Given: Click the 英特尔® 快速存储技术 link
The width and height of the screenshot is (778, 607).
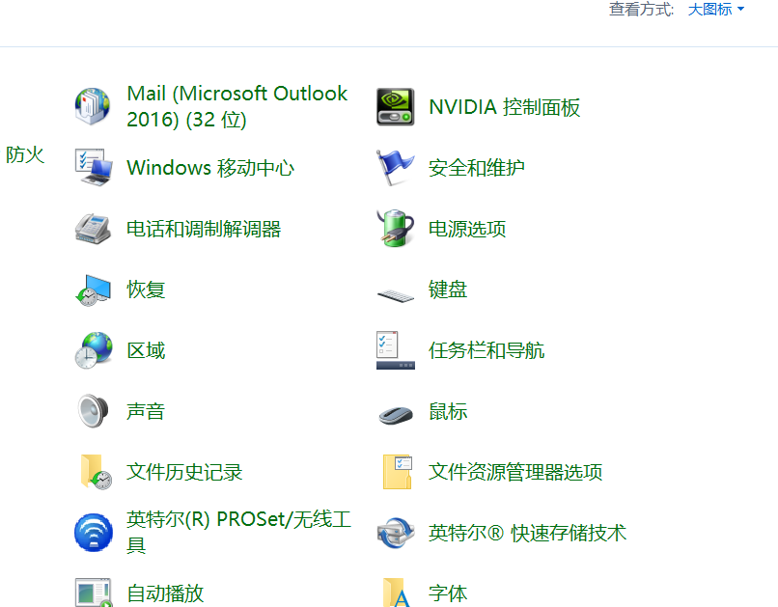Looking at the screenshot, I should point(527,533).
